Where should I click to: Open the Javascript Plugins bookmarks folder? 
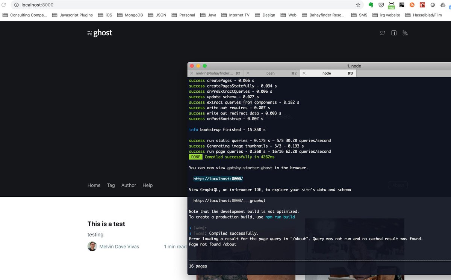click(x=72, y=15)
